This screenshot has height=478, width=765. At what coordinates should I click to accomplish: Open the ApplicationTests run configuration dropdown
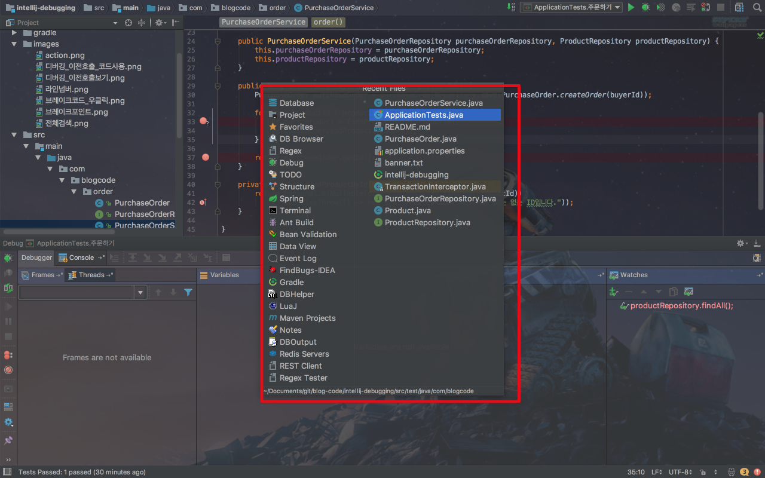click(x=571, y=7)
